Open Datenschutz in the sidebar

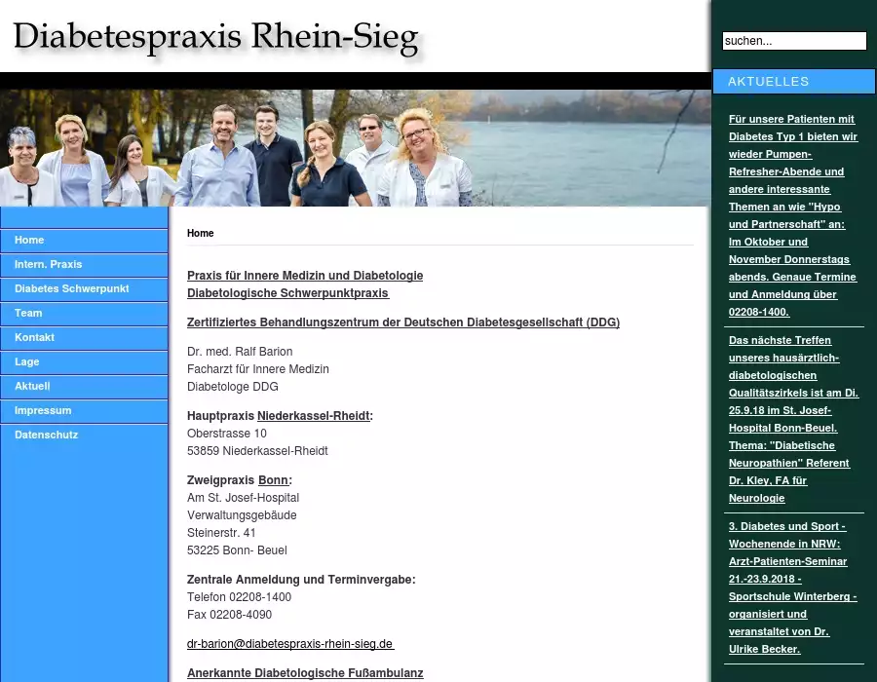pos(46,436)
